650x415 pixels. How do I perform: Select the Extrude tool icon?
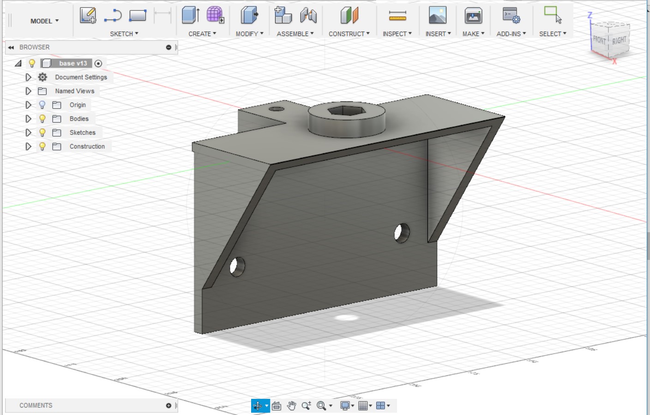(x=190, y=15)
